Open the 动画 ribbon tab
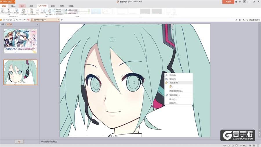The height and width of the screenshot is (147, 261). (31, 6)
